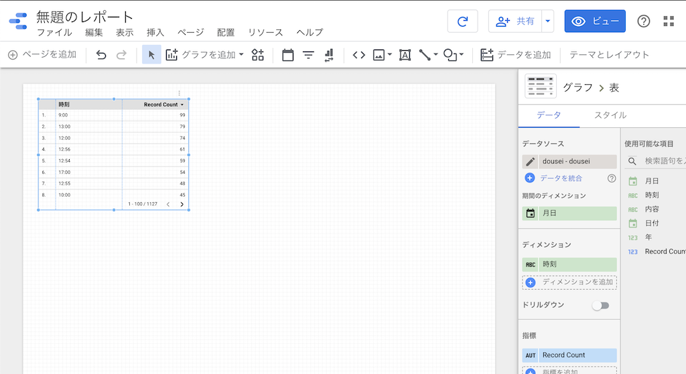Image resolution: width=686 pixels, height=374 pixels.
Task: Switch to the スタイル tab
Action: pos(610,115)
